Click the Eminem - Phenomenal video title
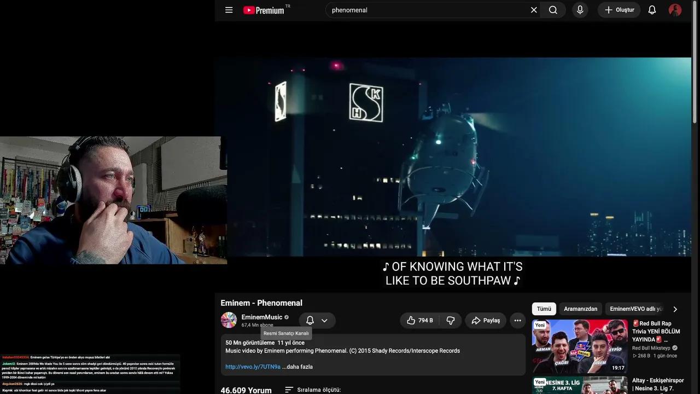Screen dimensions: 700x394 click(x=261, y=303)
